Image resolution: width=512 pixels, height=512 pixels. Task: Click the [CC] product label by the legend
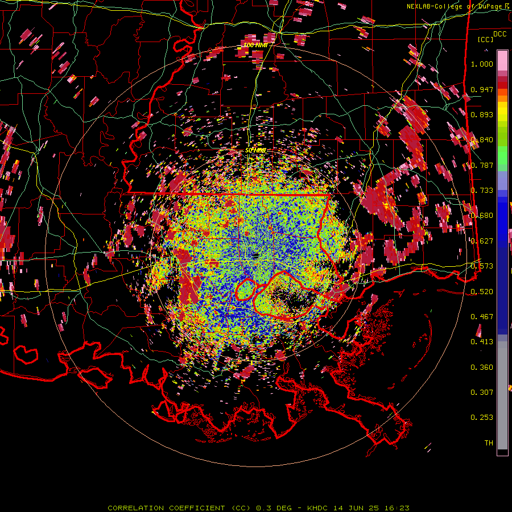486,39
